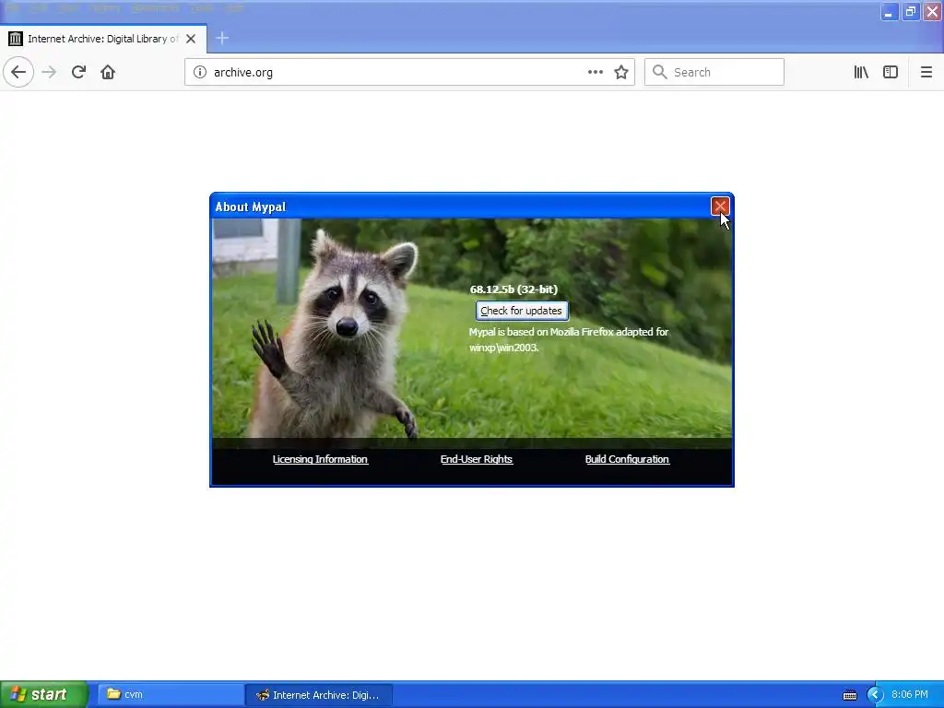Open the browser home page icon
The height and width of the screenshot is (708, 944).
click(x=108, y=72)
